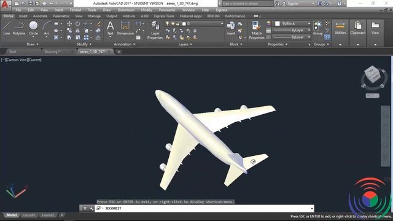
Task: Select the Arc tool
Action: [47, 28]
